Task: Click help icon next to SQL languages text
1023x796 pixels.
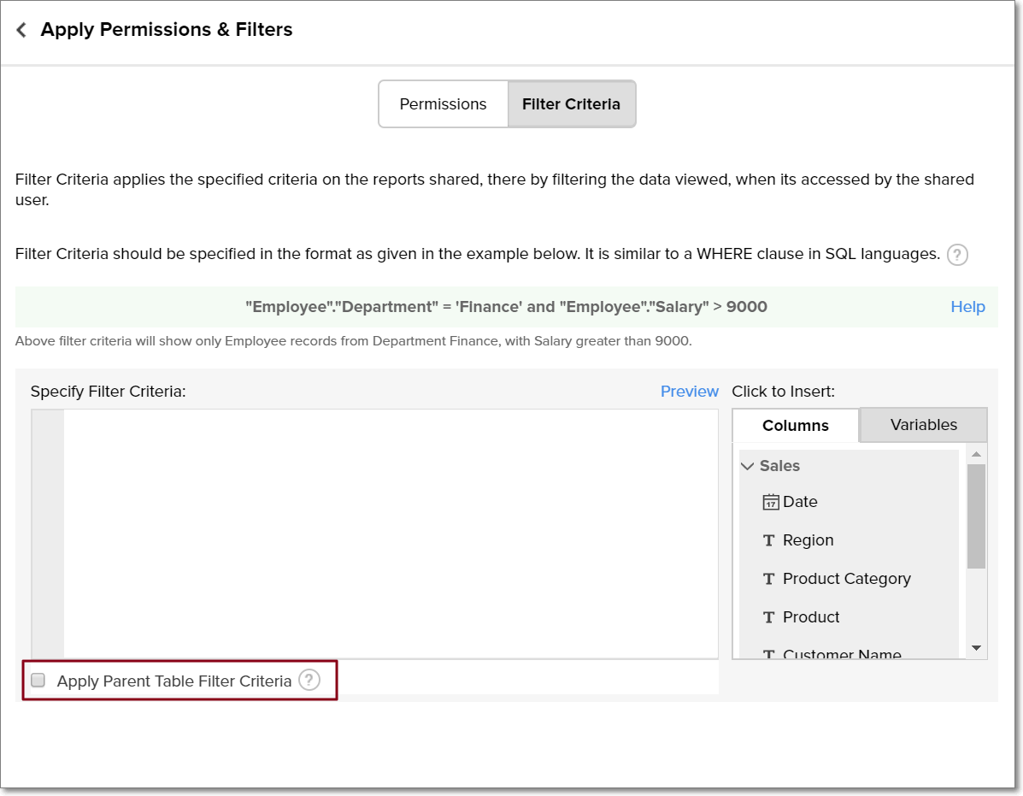Action: [957, 255]
